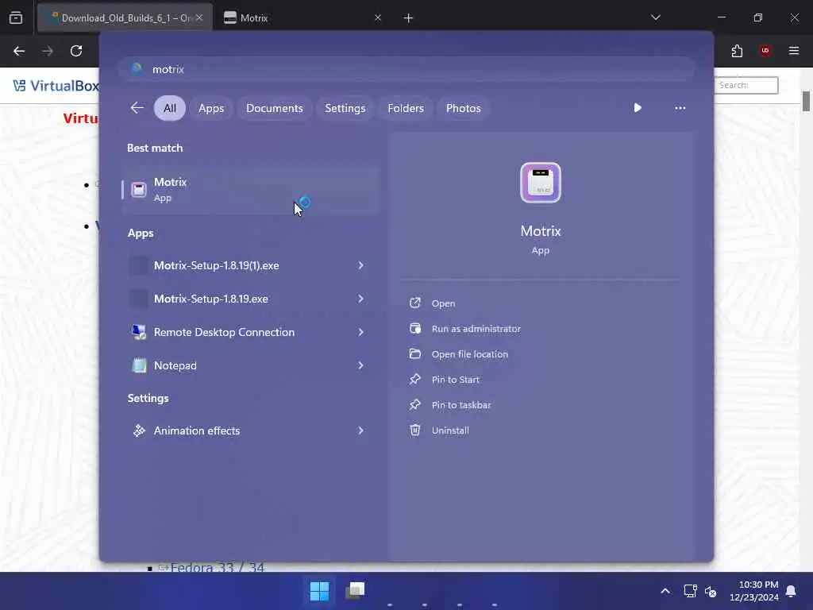Viewport: 813px width, 610px height.
Task: Open the recent browsing sidebar icon
Action: (16, 17)
